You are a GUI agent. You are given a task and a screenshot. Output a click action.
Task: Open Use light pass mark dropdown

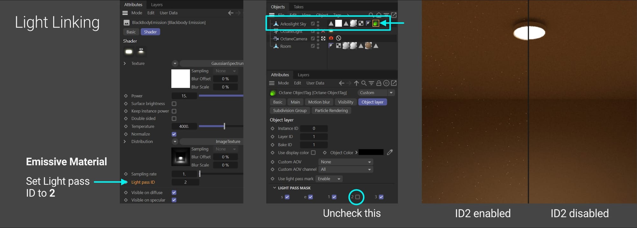329,179
